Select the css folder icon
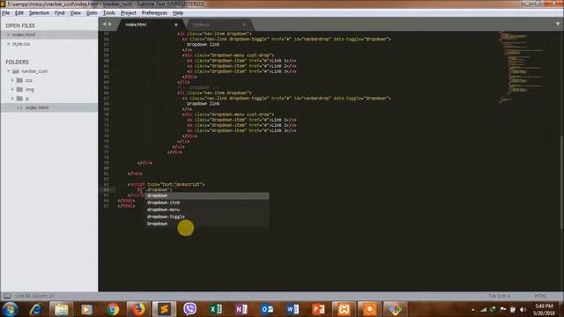The width and height of the screenshot is (564, 317). [19, 80]
